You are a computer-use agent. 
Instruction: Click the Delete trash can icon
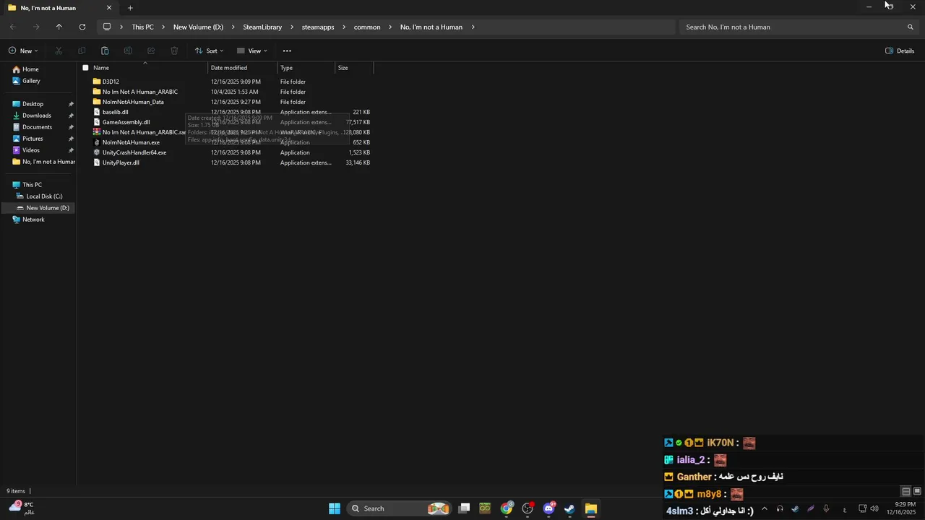(174, 51)
